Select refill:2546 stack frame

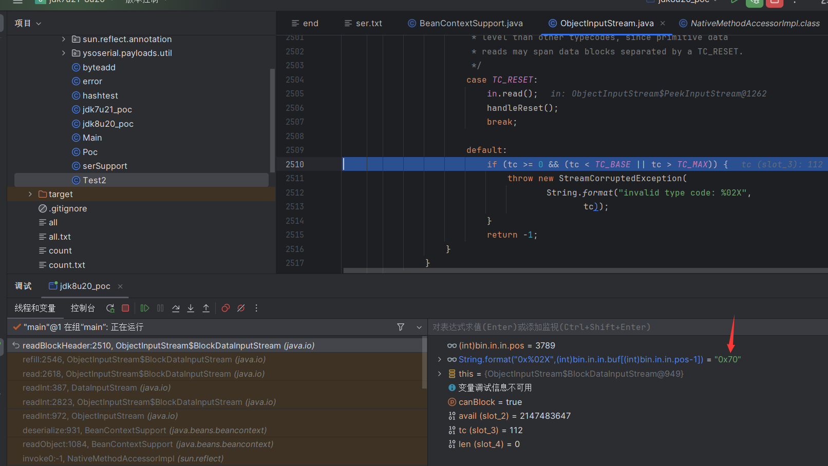(217, 359)
